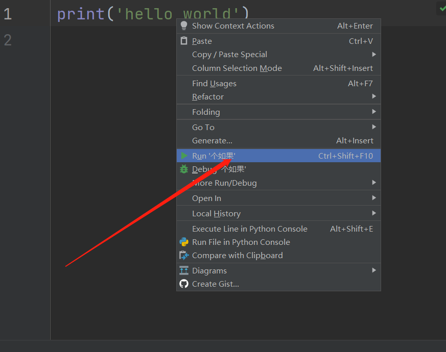This screenshot has height=352, width=446.
Task: Click the Python logo icon
Action: point(184,242)
